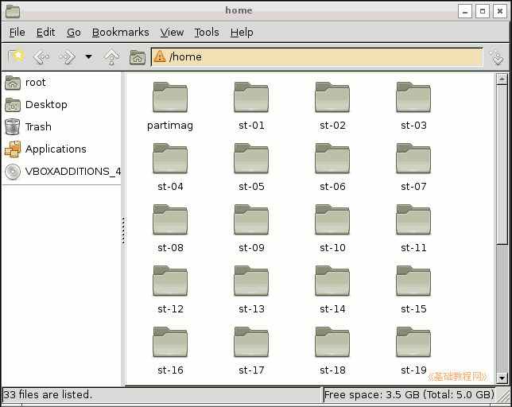Select the st-07 folder
The width and height of the screenshot is (512, 407).
pyautogui.click(x=413, y=168)
